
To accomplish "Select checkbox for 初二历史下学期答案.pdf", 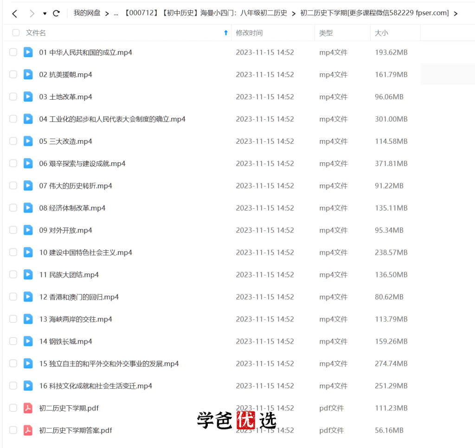I will point(13,430).
